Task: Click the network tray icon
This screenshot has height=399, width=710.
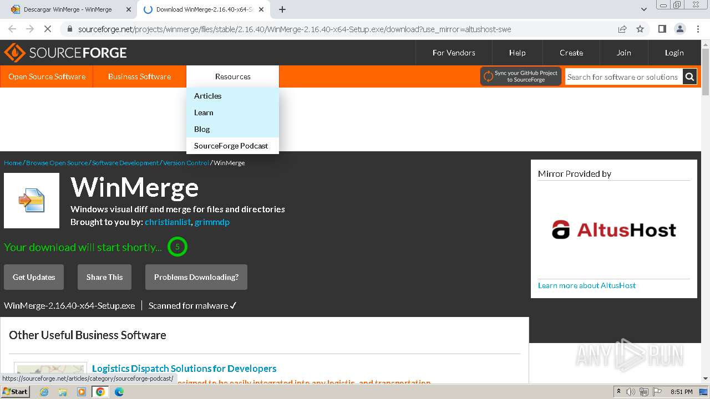Action: pyautogui.click(x=643, y=392)
